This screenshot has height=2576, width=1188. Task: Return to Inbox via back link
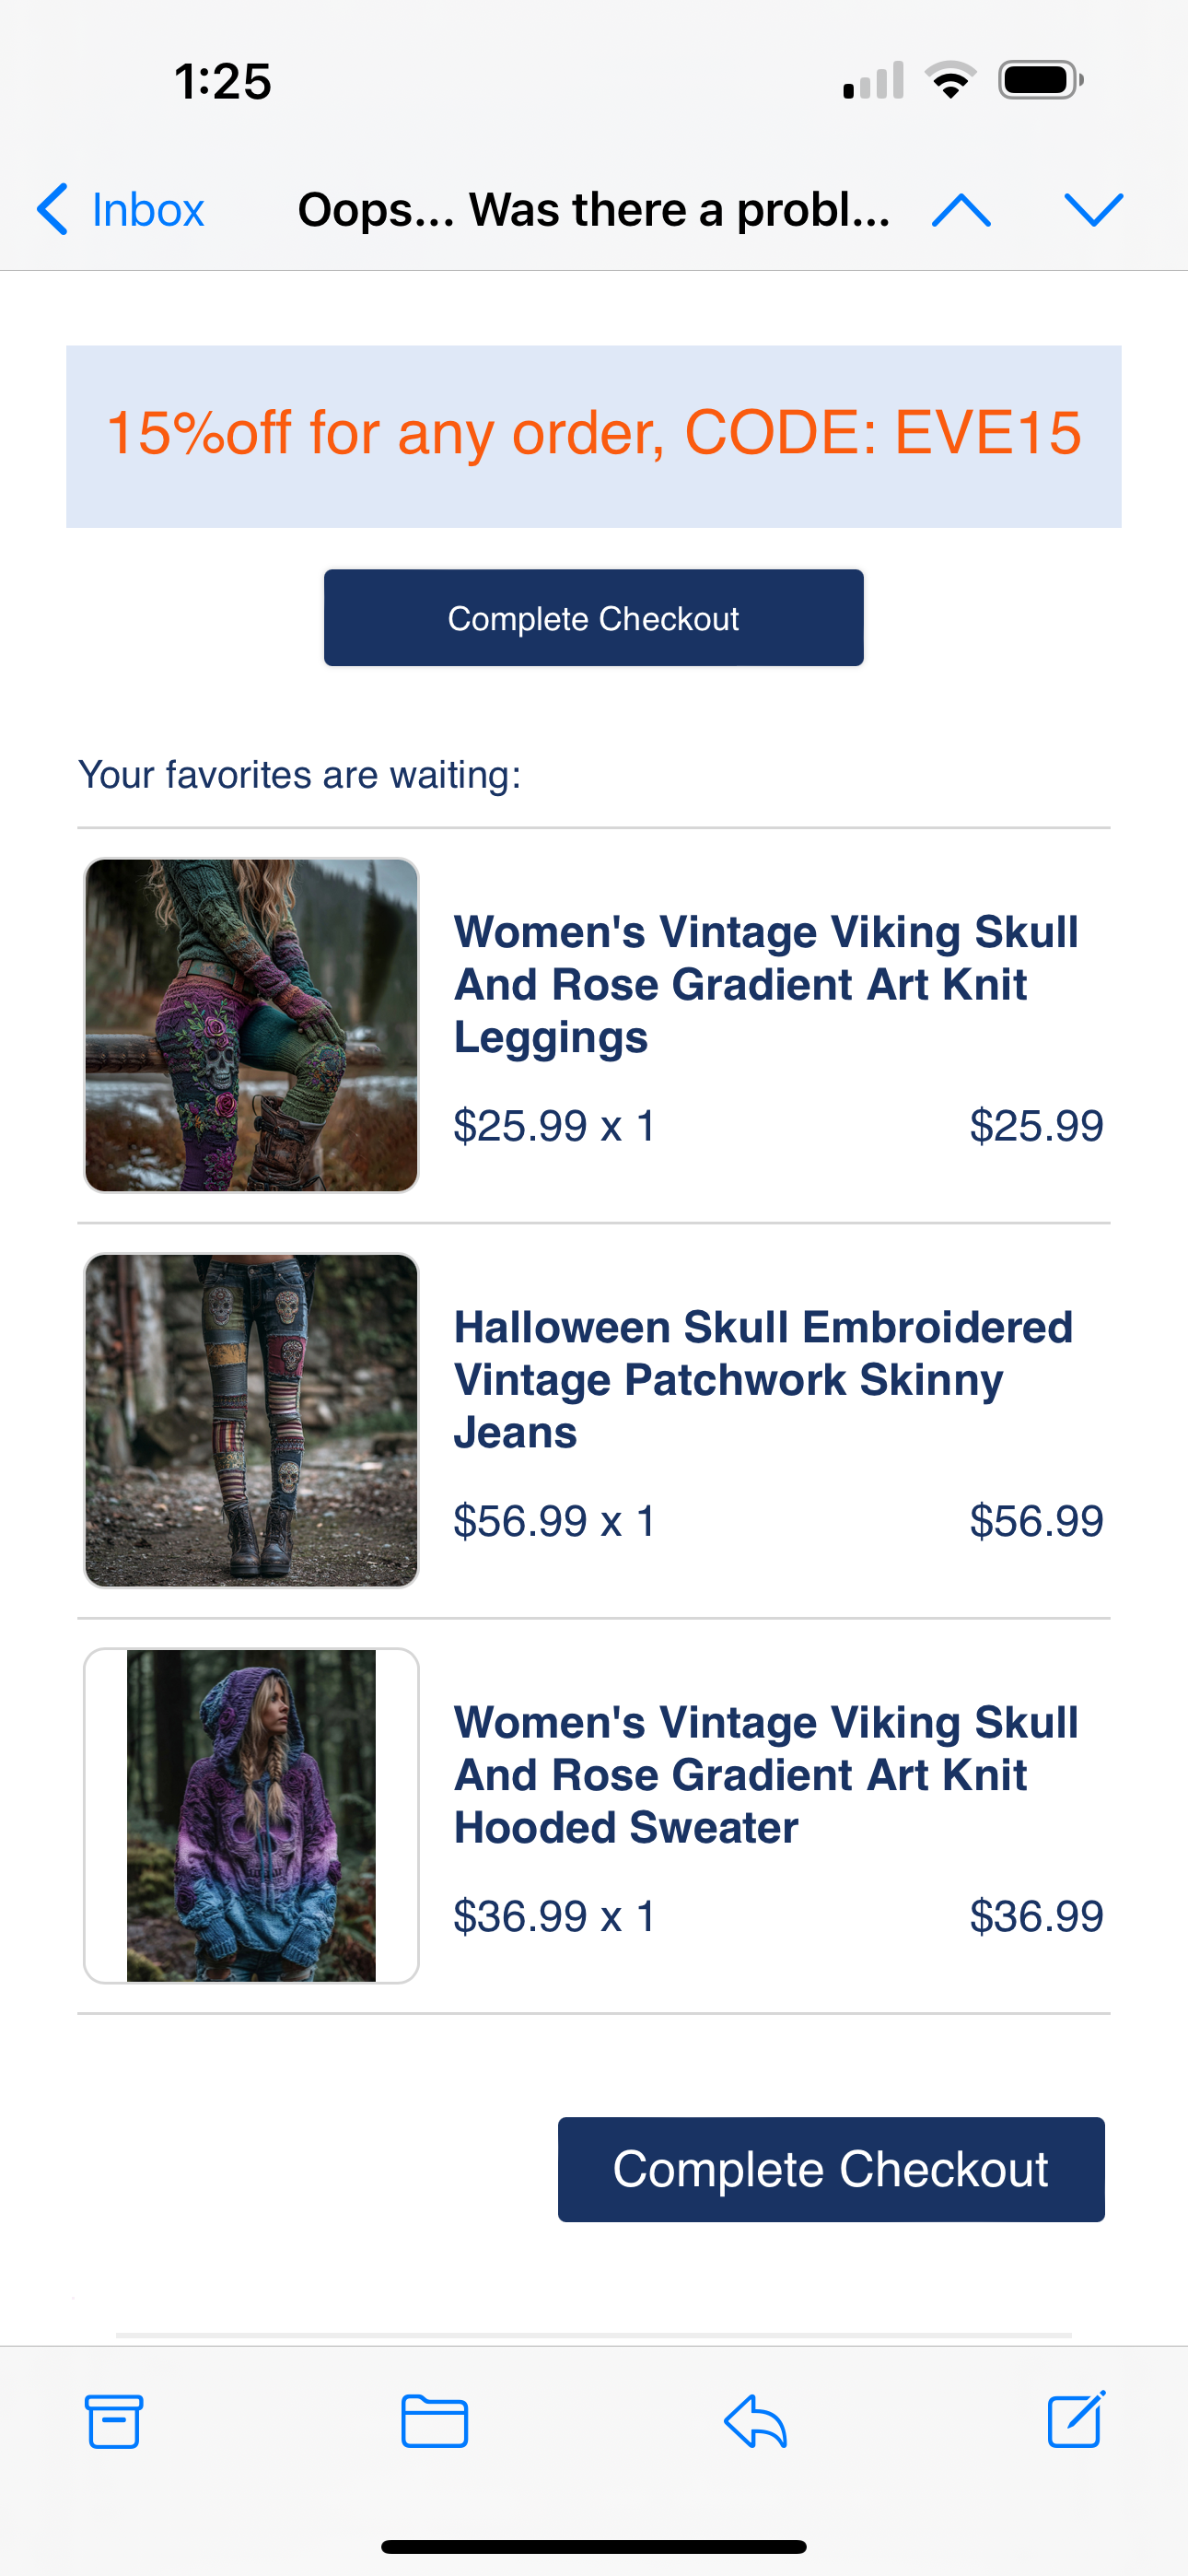147,210
